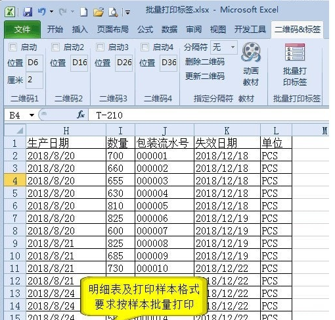Switch to the 视图 tab
The width and height of the screenshot is (335, 320).
click(218, 29)
